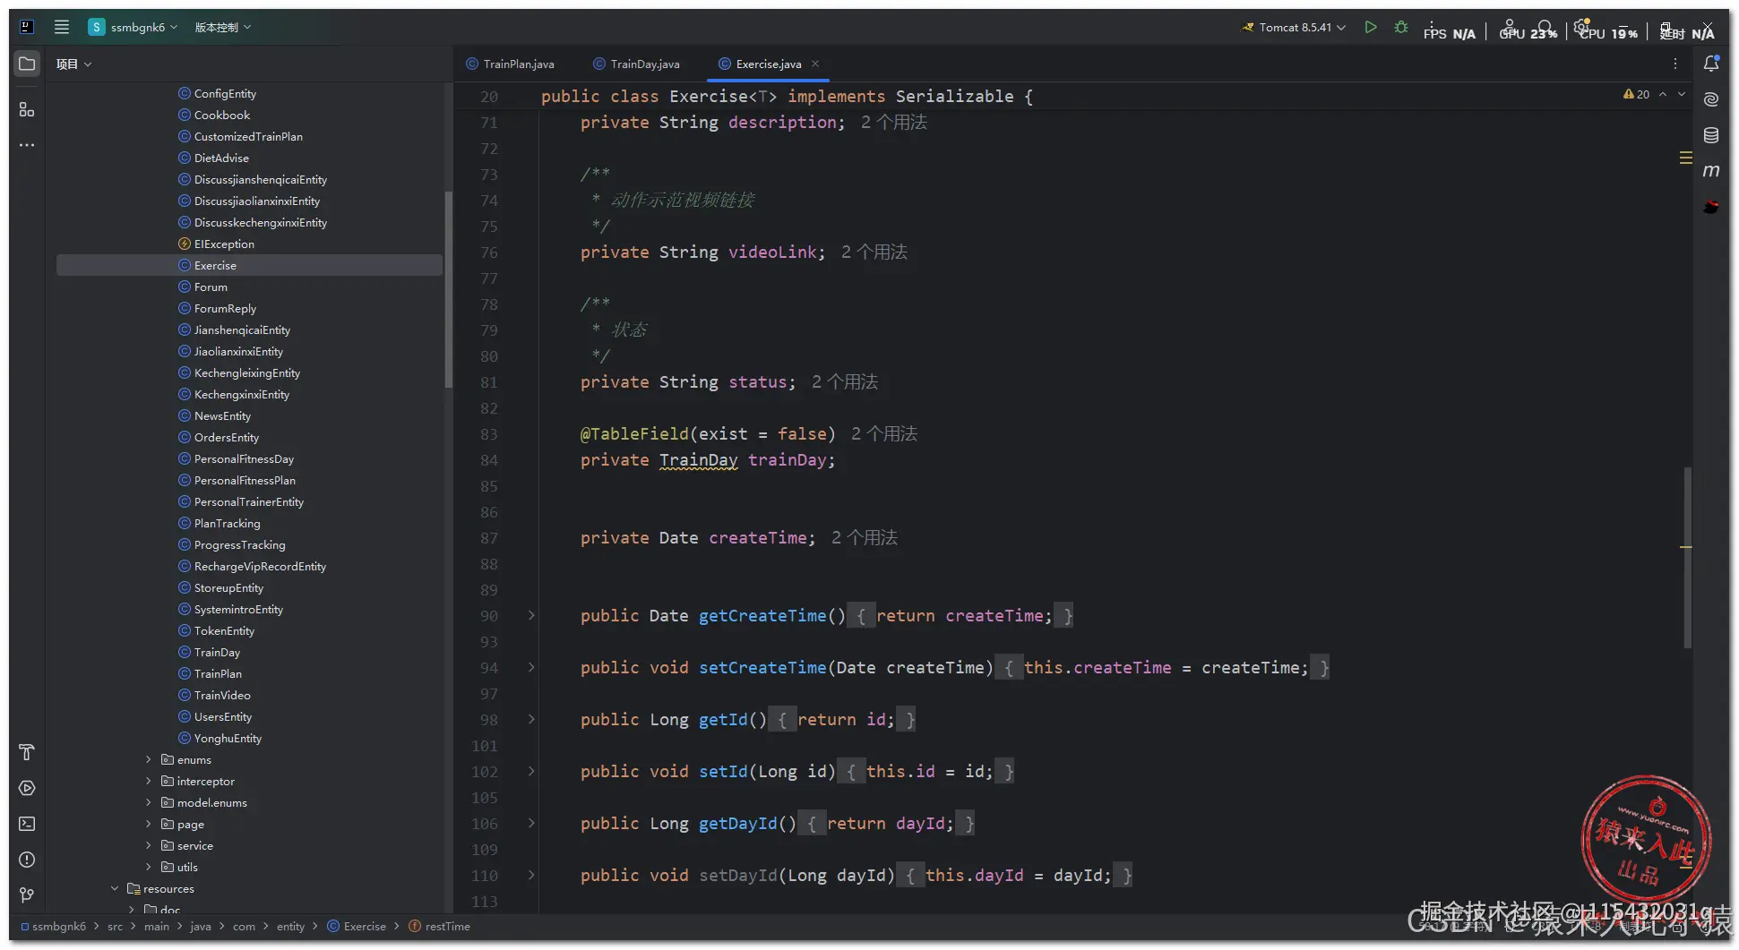Screen dimensions: 1739x950
Task: Expand folded getCreateTime method
Action: (x=531, y=615)
